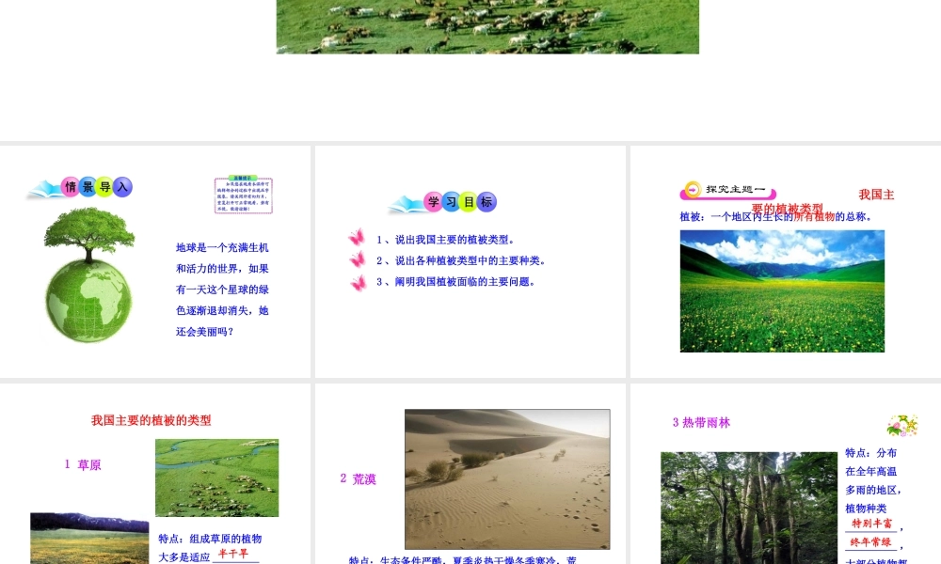Click the 探究主题一 arrow icon

pos(693,189)
